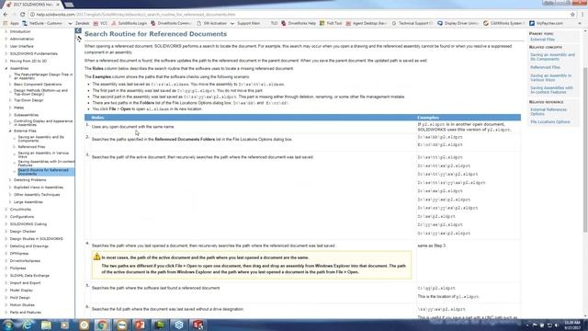
Task: Open External References Options related reference
Action: (548, 111)
